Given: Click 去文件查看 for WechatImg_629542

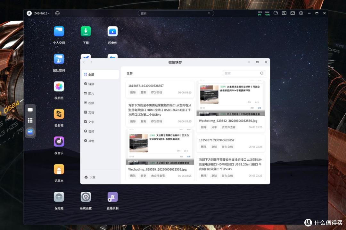Looking at the screenshot, I should [x=229, y=127].
